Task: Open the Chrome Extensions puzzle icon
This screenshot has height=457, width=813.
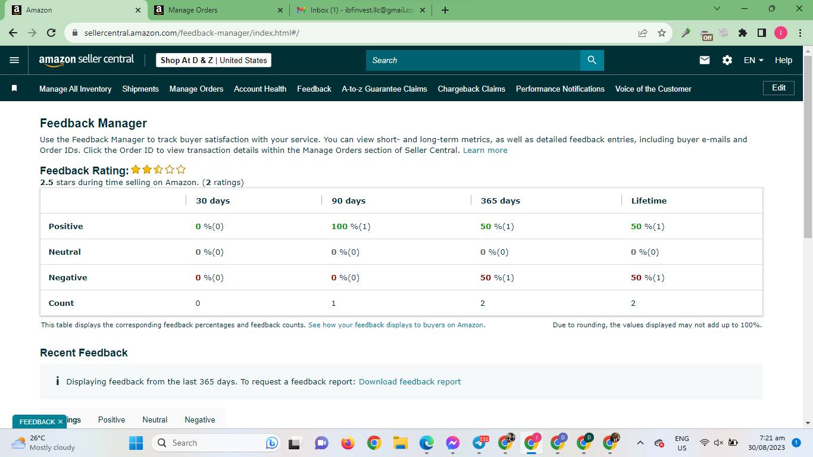Action: tap(743, 33)
